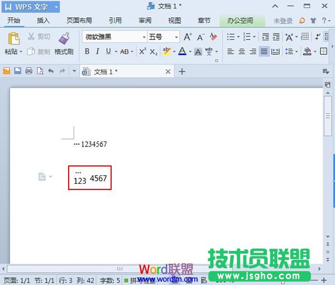This screenshot has width=335, height=285.
Task: Open the font name dropdown
Action: (x=142, y=37)
